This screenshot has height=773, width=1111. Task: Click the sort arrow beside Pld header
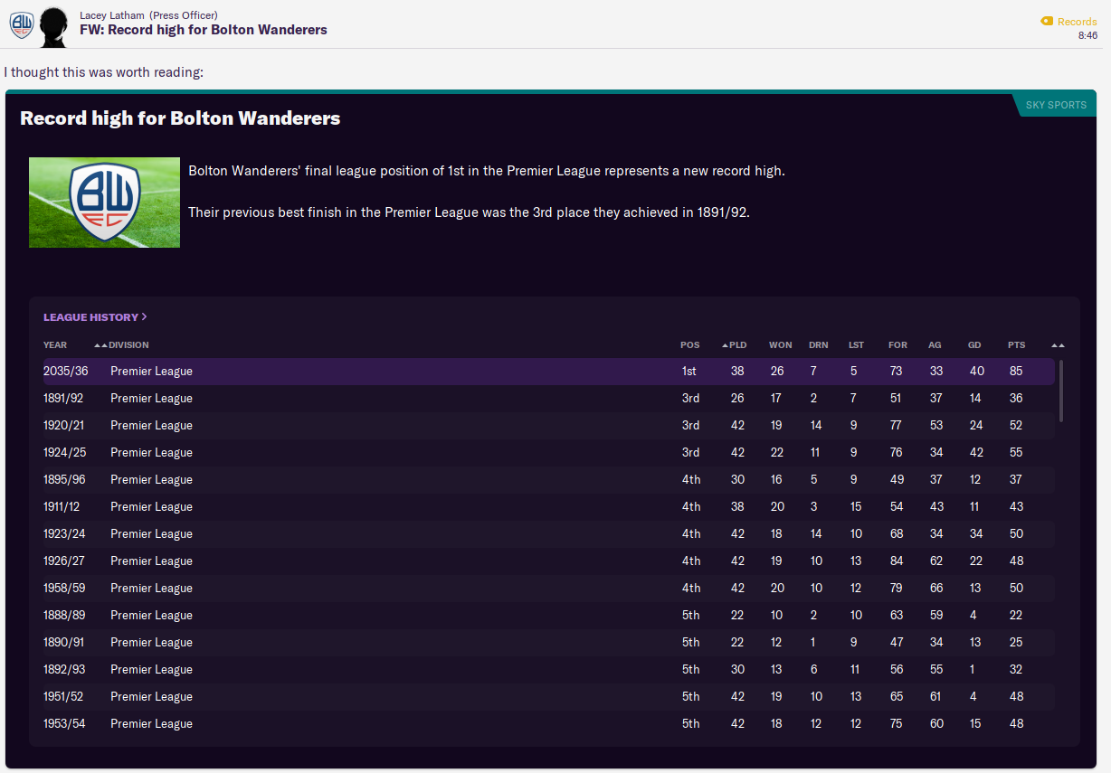pos(725,345)
